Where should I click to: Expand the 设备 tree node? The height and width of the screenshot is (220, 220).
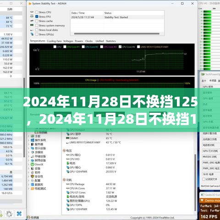(x=28, y=168)
